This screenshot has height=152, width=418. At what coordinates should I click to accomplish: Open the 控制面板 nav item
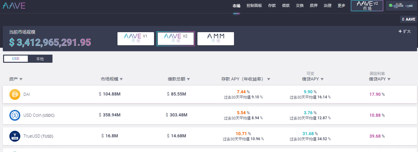254,6
